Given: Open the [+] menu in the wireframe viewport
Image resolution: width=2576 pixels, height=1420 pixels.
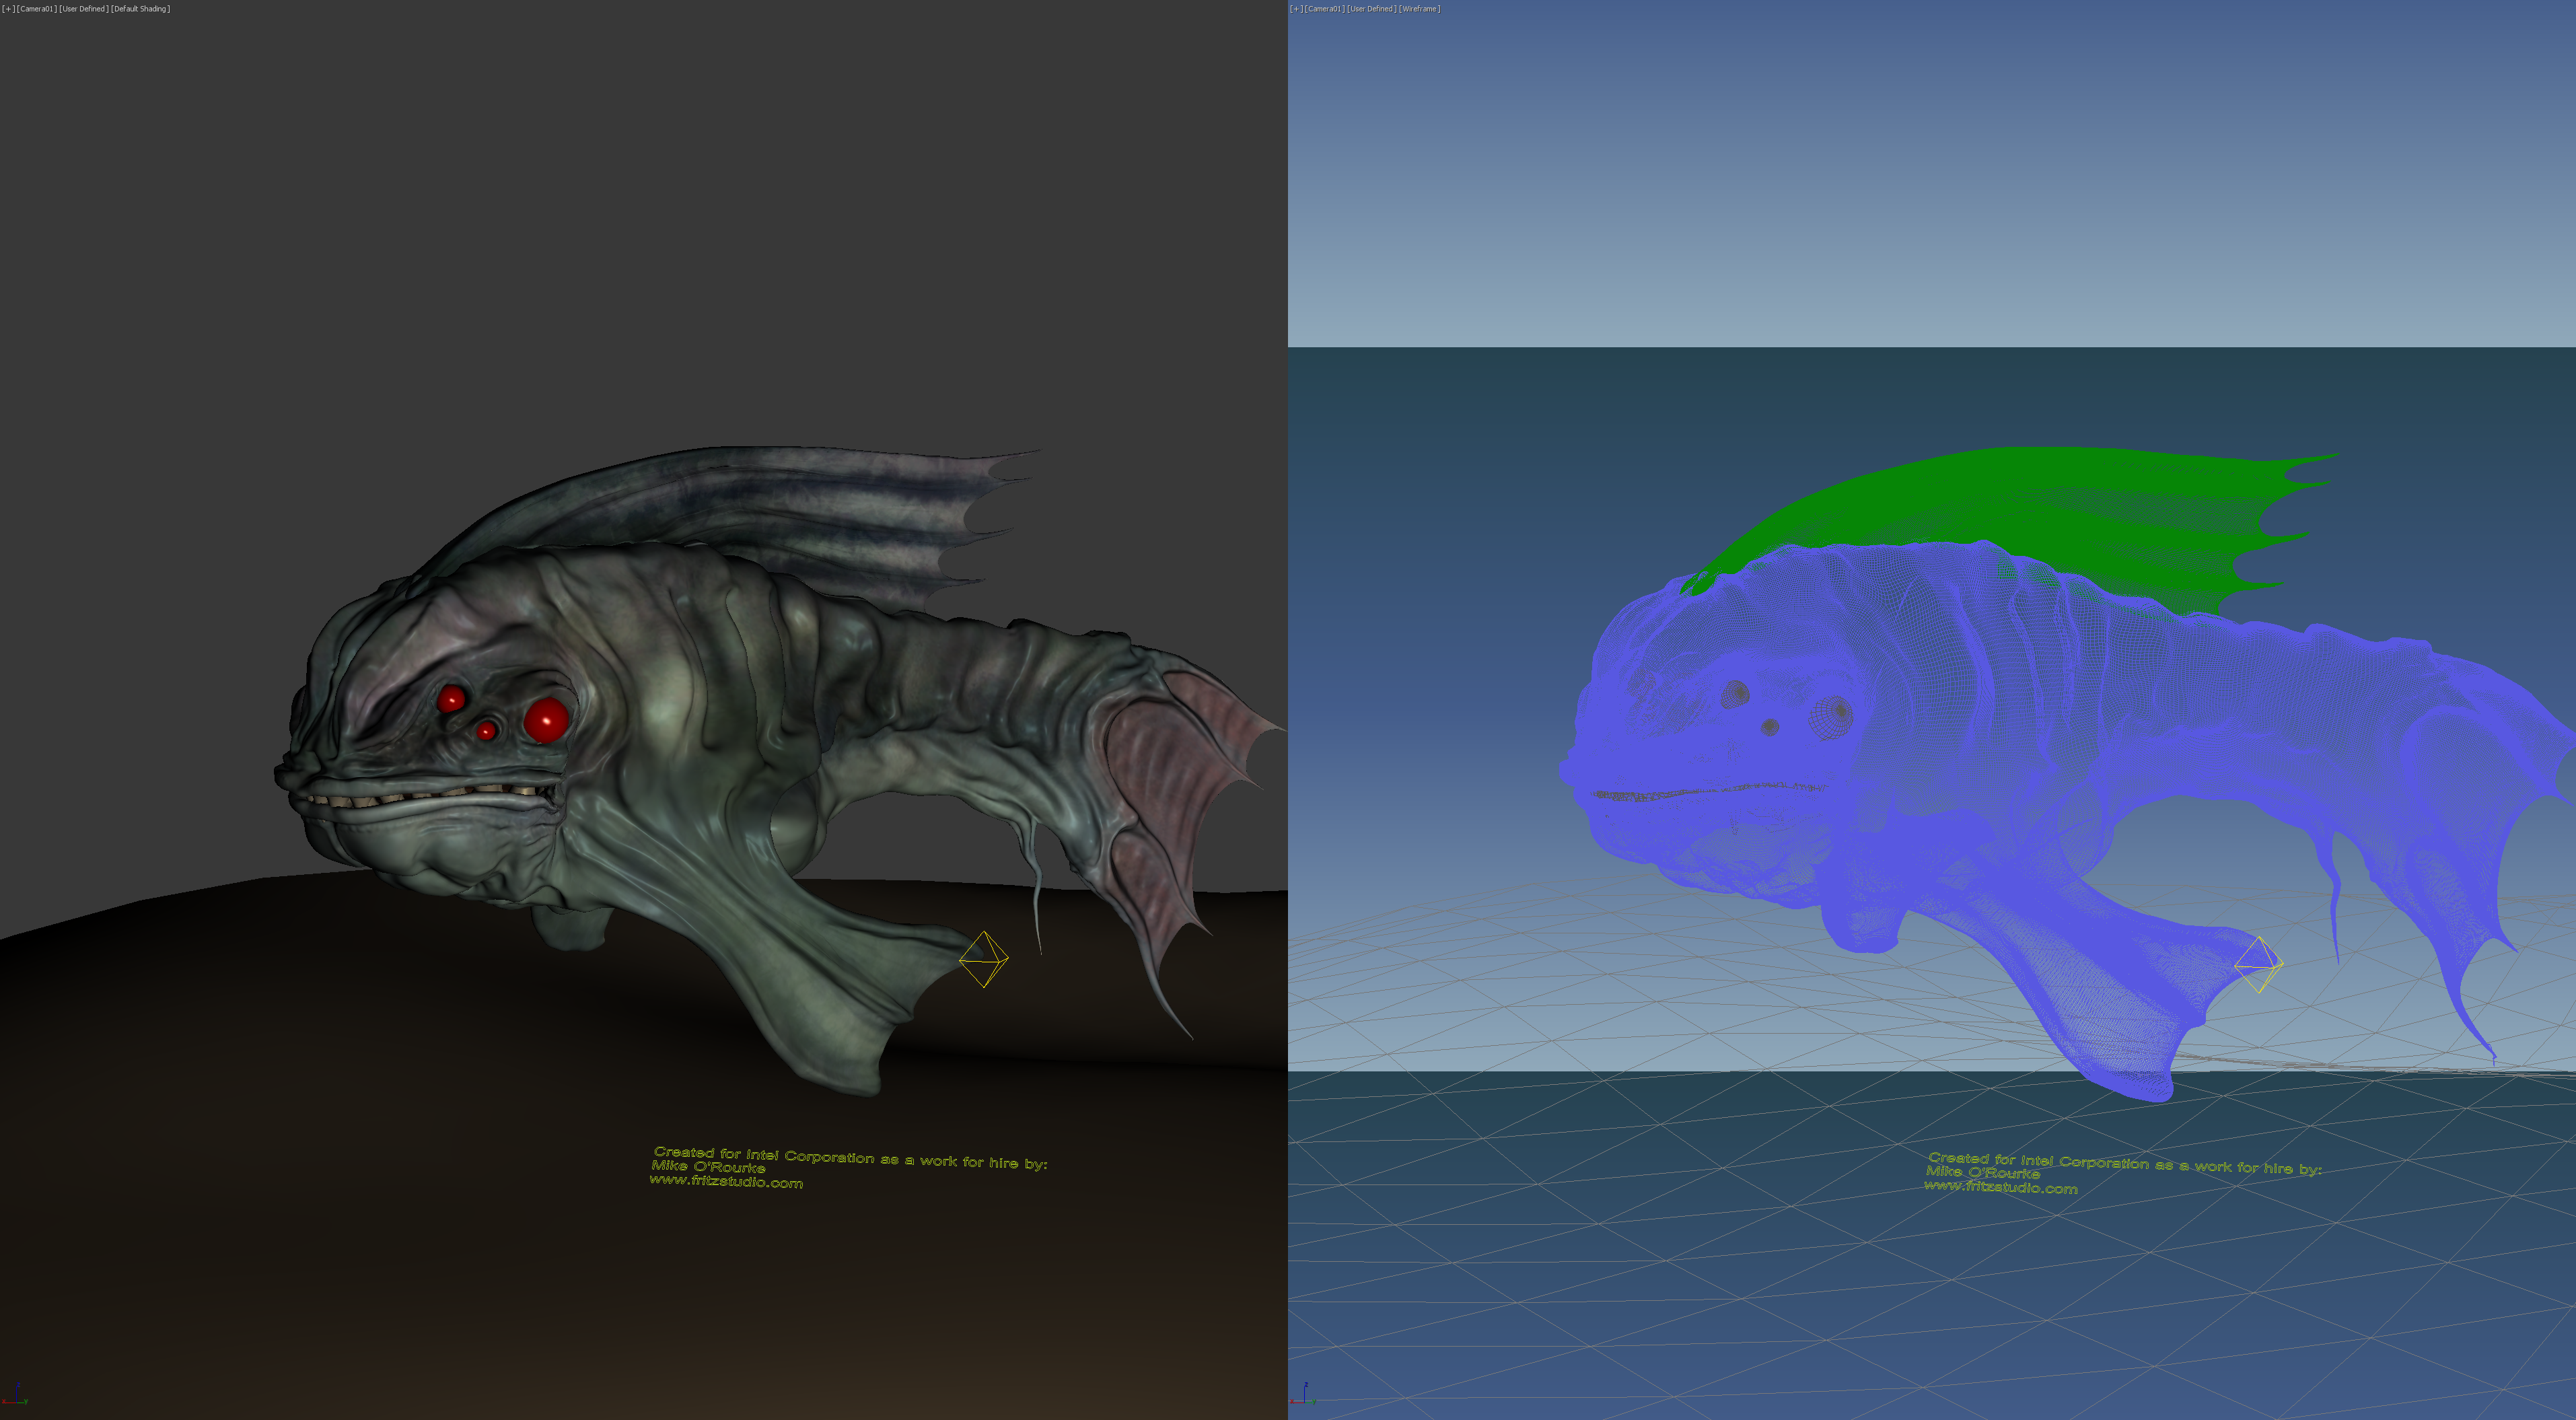Looking at the screenshot, I should point(1296,9).
